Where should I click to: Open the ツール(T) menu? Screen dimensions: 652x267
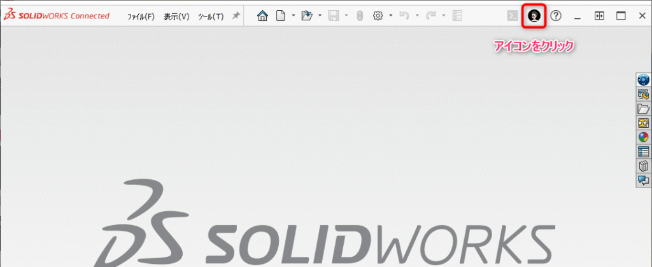pos(211,17)
